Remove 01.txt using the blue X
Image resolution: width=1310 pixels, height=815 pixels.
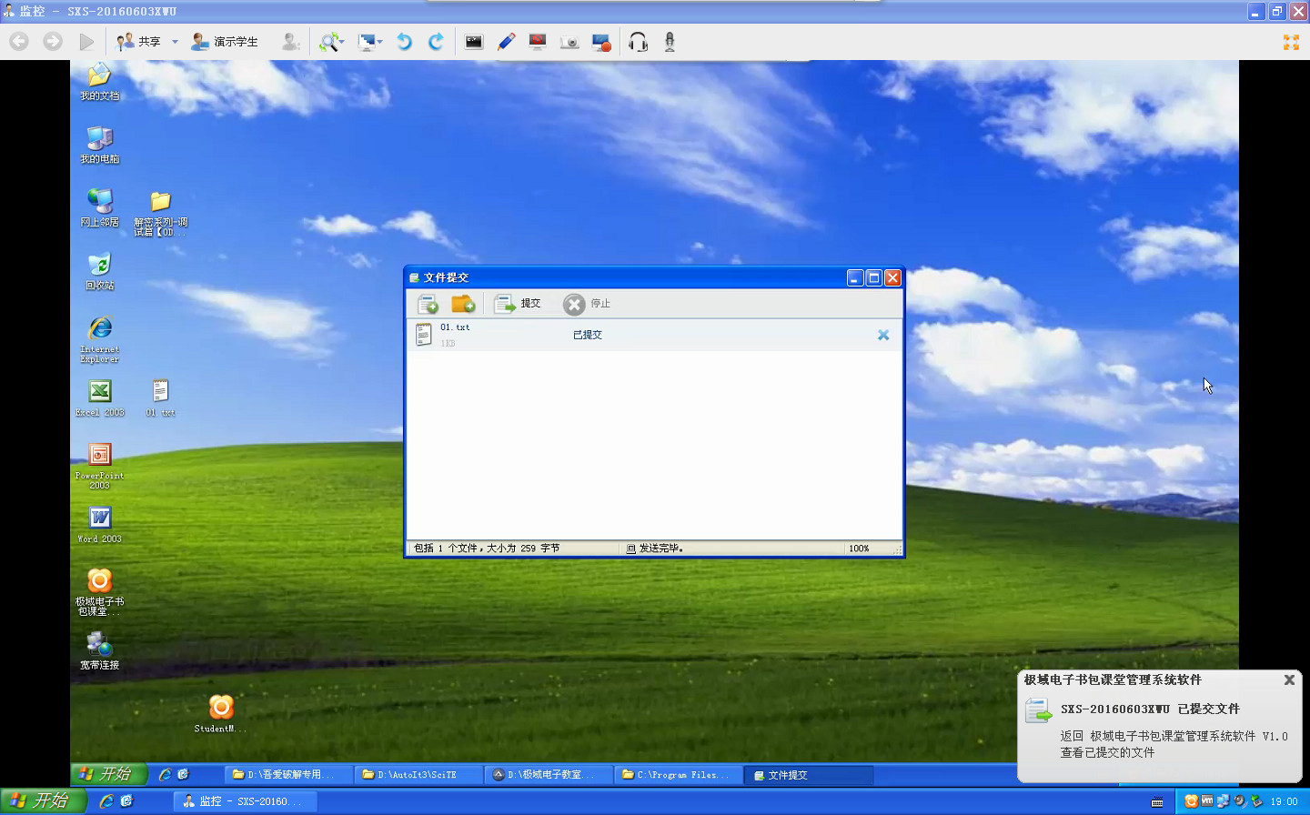click(882, 335)
